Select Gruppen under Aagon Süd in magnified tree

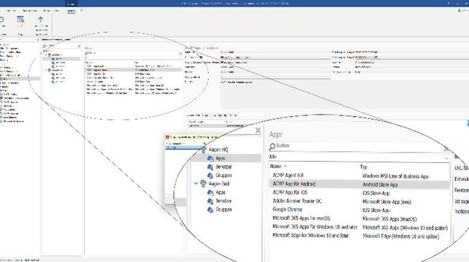click(224, 209)
